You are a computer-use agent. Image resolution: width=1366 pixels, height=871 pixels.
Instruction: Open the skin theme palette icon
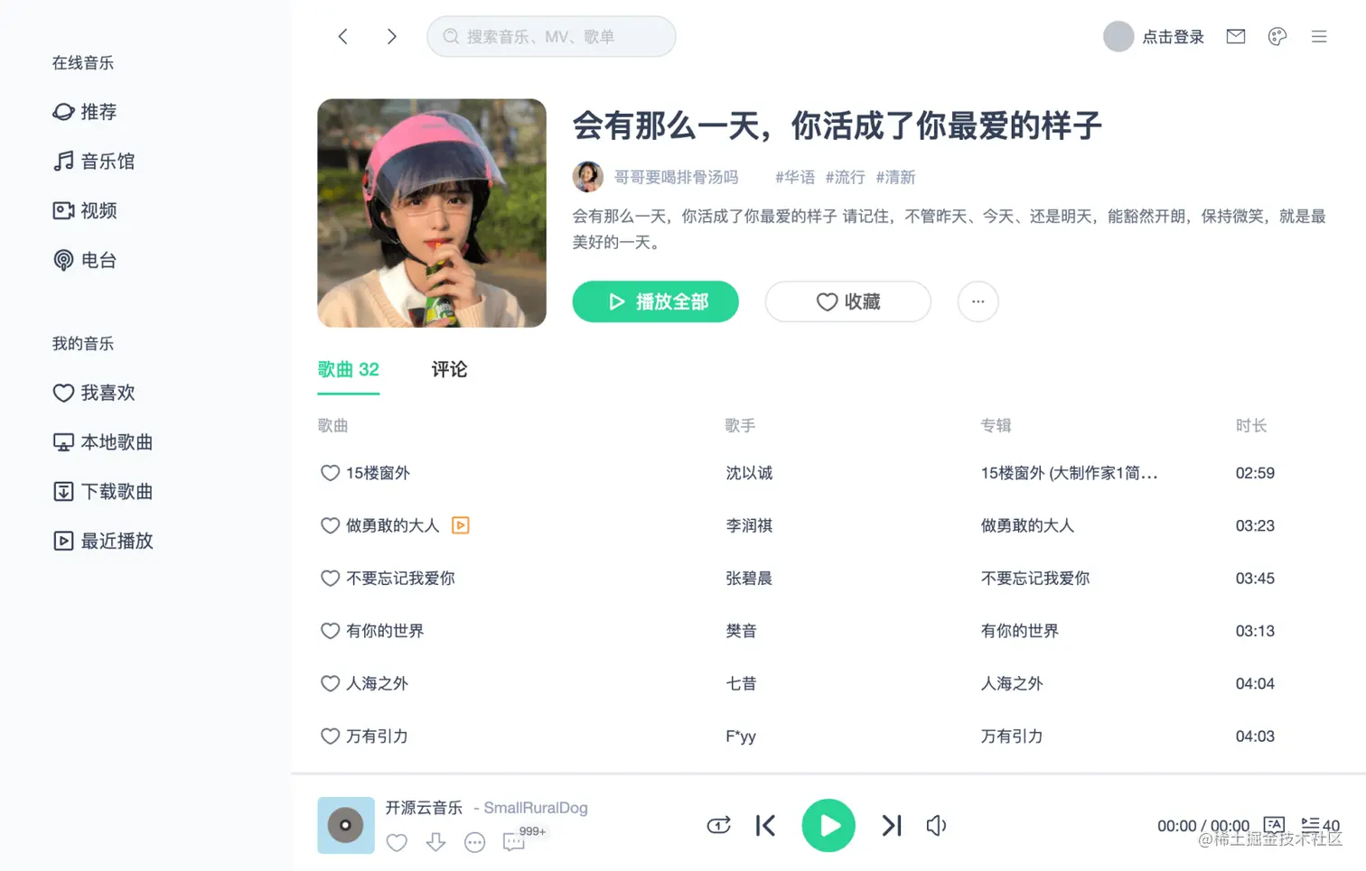[x=1277, y=36]
